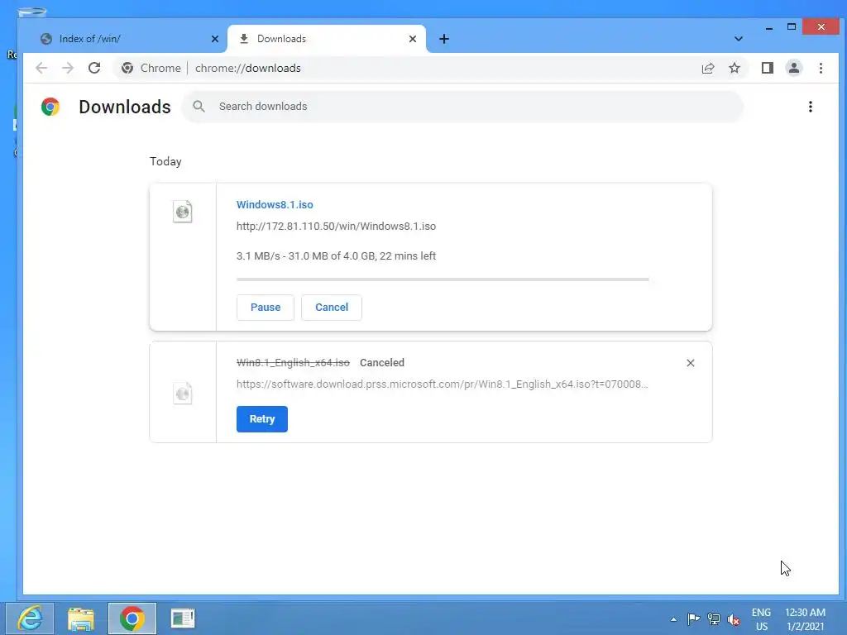The image size is (847, 635).
Task: Click the download speed and time status text
Action: (x=336, y=256)
